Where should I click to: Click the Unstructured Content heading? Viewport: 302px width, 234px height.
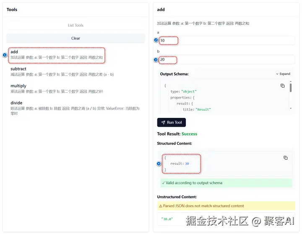177,197
